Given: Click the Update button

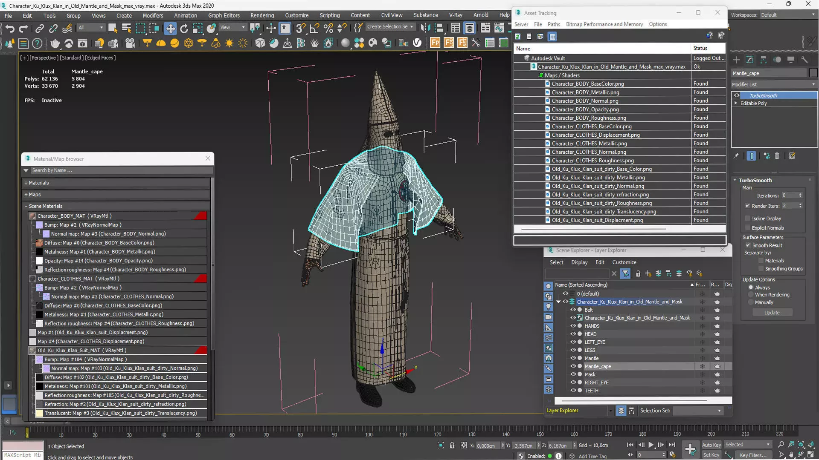Looking at the screenshot, I should pos(772,313).
